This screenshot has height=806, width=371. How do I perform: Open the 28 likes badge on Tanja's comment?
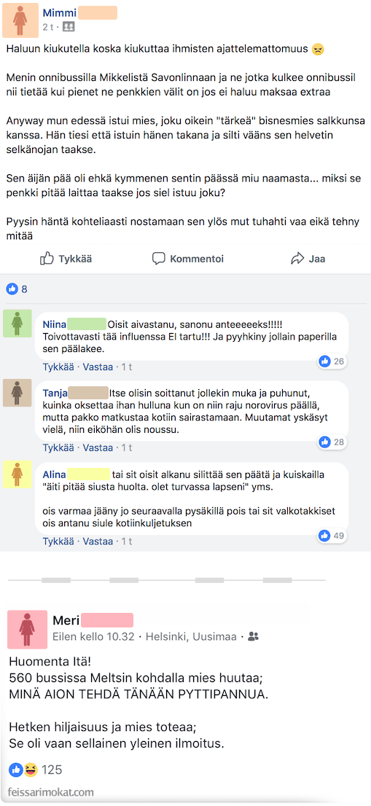coord(332,442)
